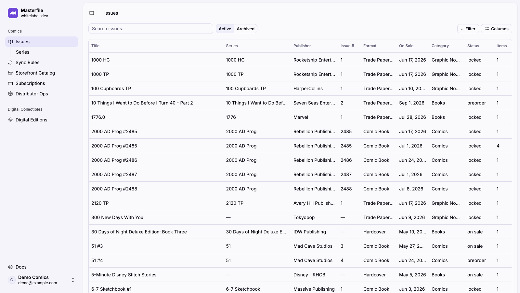Click the Storefront Catalog shop icon
The width and height of the screenshot is (520, 293).
pos(10,73)
